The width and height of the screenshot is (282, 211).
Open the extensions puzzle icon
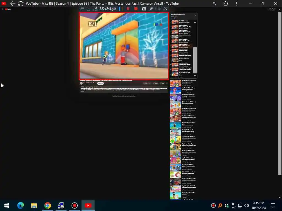226,4
